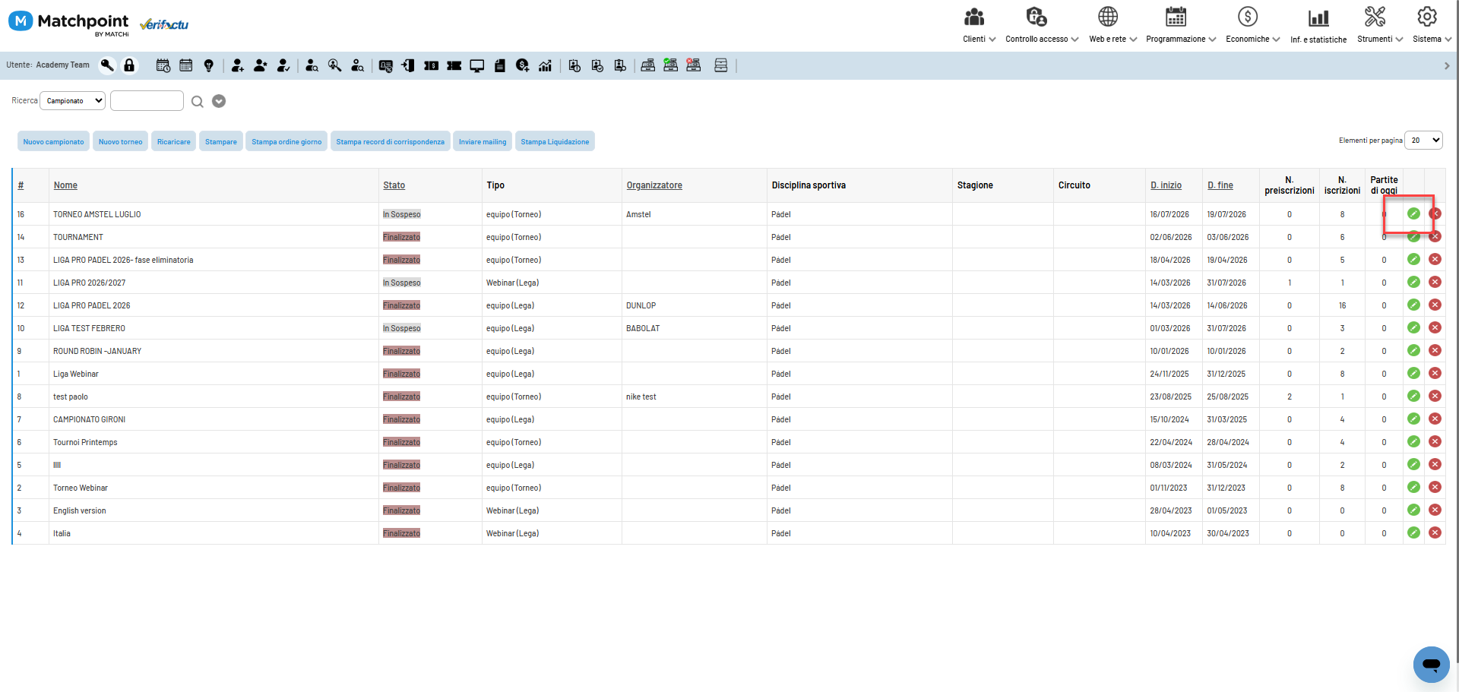This screenshot has height=692, width=1459.
Task: Sort the table by Stato column
Action: (x=394, y=185)
